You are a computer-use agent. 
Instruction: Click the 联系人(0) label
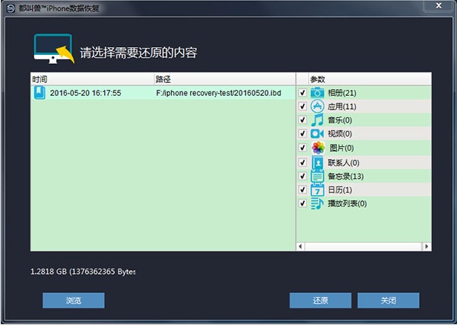[x=344, y=163]
